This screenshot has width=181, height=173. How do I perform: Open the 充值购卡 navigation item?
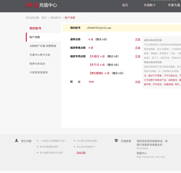(150, 5)
